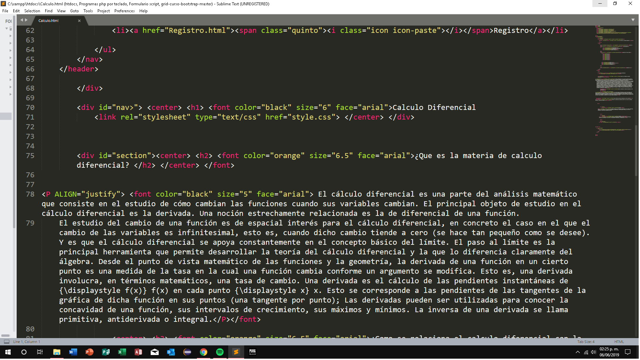Click line number 75 in gutter
The height and width of the screenshot is (360, 640).
pos(30,156)
